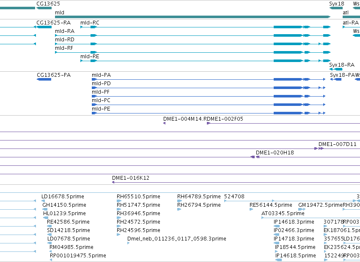The width and height of the screenshot is (360, 262).
Task: Click the HL01239.5prime EST label
Action: (65, 213)
